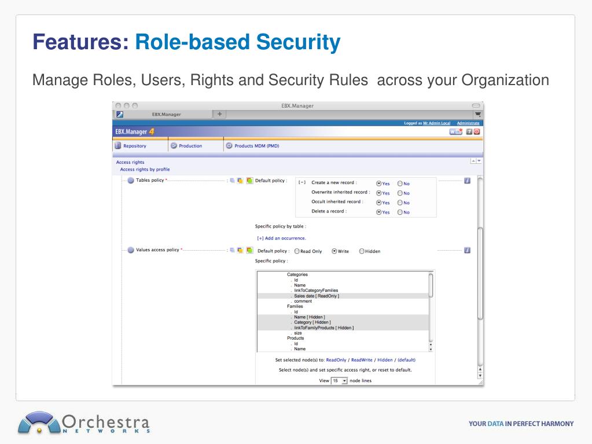Image resolution: width=592 pixels, height=444 pixels.
Task: Select Yes for Delete a record
Action: (378, 212)
